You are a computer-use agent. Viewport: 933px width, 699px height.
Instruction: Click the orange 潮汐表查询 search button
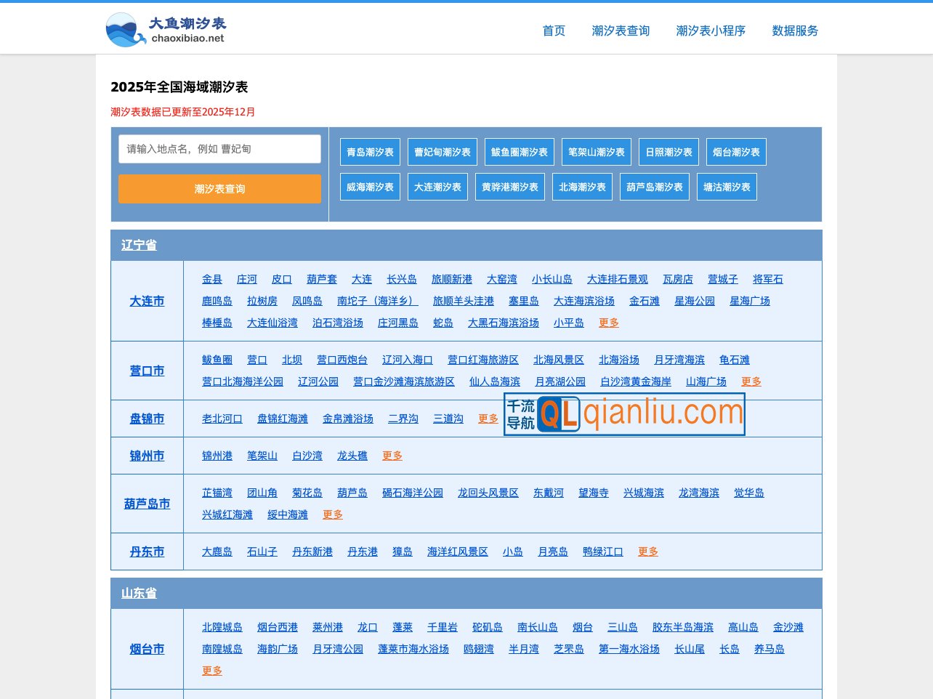click(x=219, y=189)
